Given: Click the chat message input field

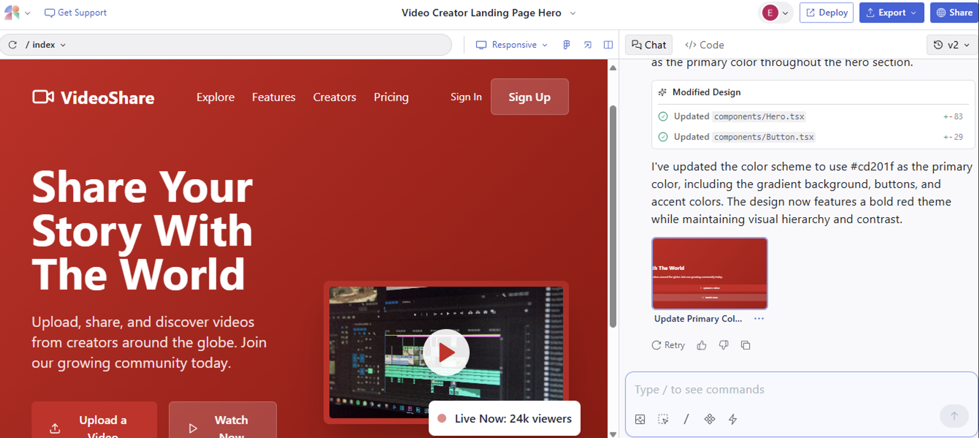Looking at the screenshot, I should click(x=783, y=390).
